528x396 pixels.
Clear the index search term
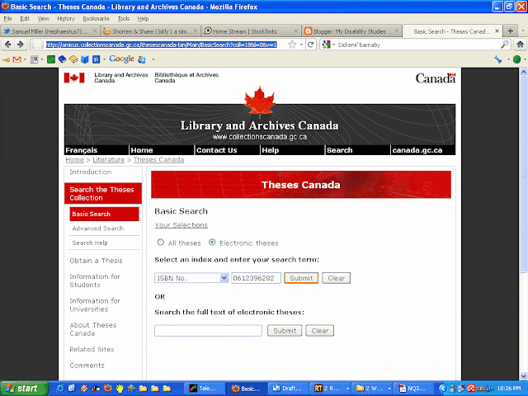(x=336, y=278)
